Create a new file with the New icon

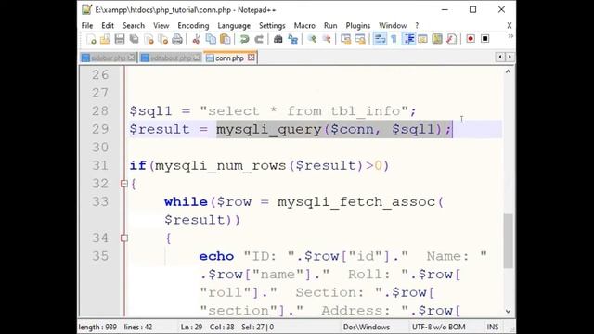coord(91,39)
